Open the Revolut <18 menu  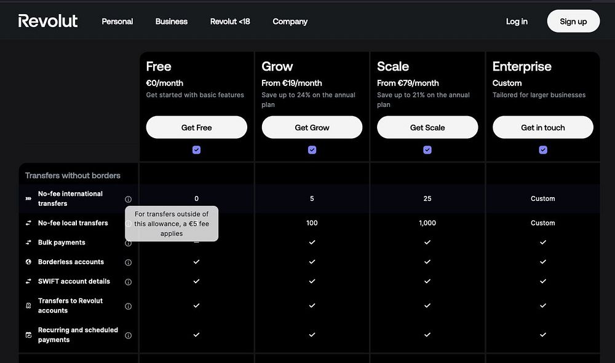[230, 21]
